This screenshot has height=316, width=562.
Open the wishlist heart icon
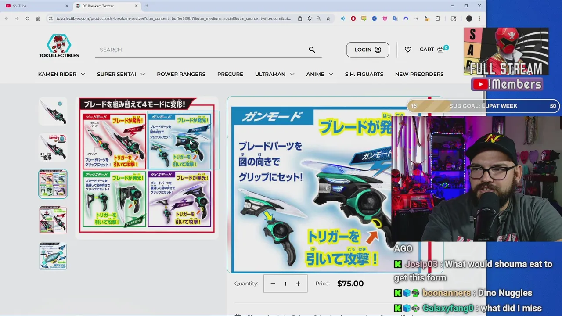(x=408, y=50)
